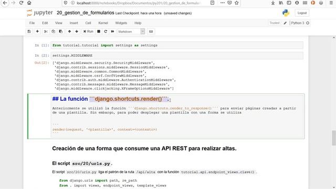Screen dimensions: 336x189
Task: Click the Pocket save icon
Action: coord(229,3)
